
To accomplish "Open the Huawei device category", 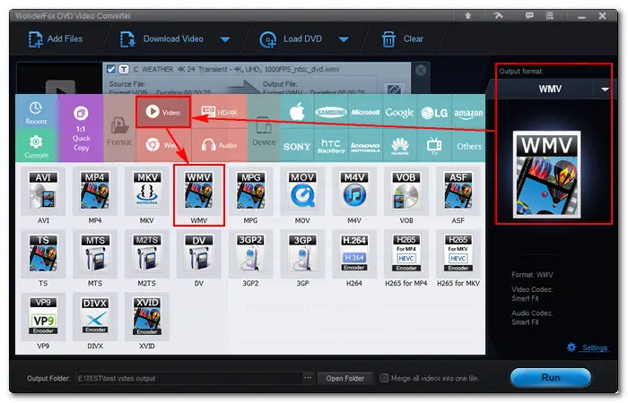I will point(399,145).
